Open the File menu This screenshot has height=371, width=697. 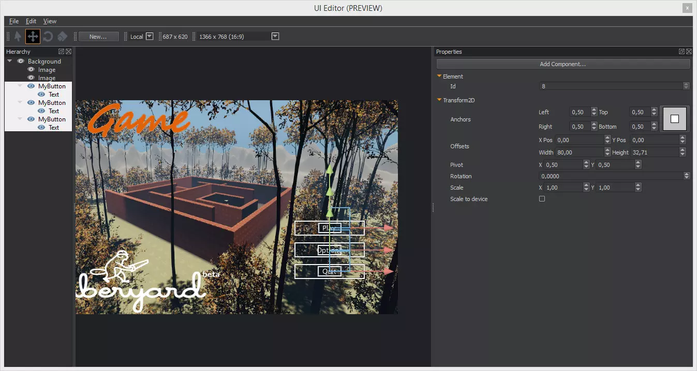tap(14, 21)
